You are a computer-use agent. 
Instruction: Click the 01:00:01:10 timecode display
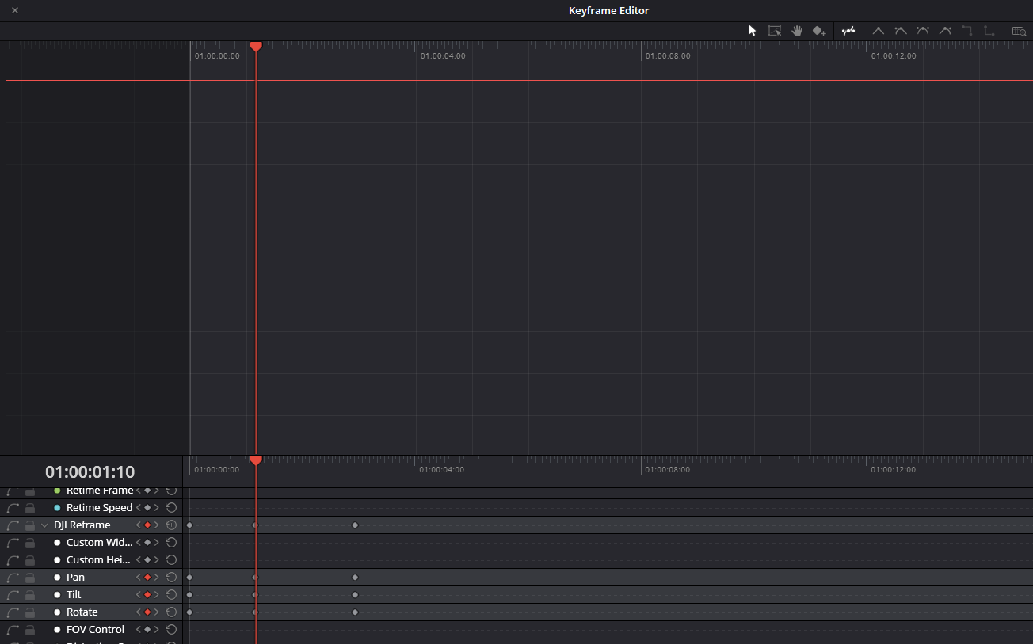90,472
